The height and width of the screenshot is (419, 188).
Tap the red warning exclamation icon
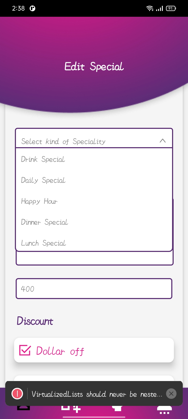click(17, 394)
